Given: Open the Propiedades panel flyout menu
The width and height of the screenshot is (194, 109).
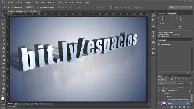Looking at the screenshot, I should point(191,40).
